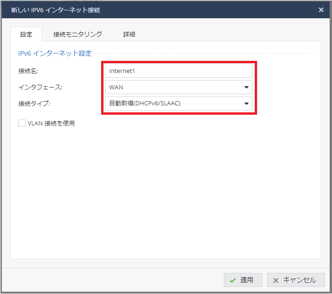Click the 接続タイプ: field label
Screen dimensions: 332x294
pos(34,103)
